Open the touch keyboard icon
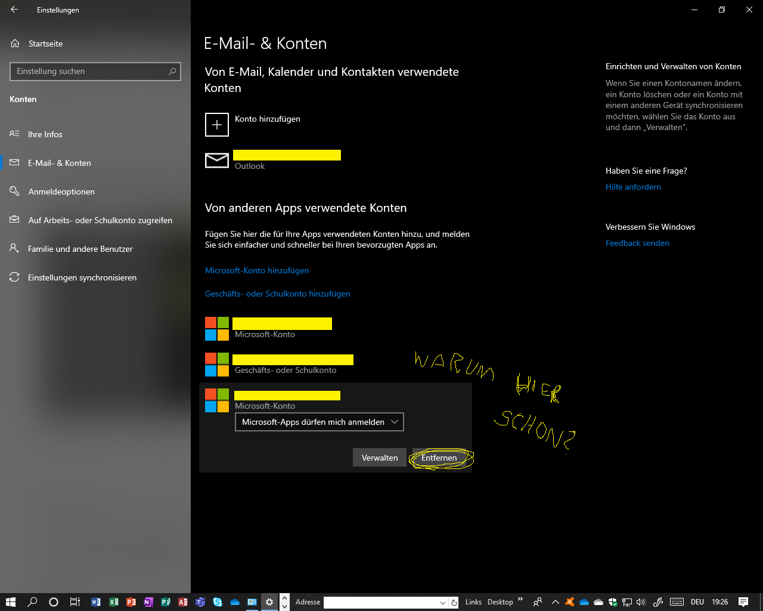Viewport: 763px width, 611px height. tap(677, 602)
